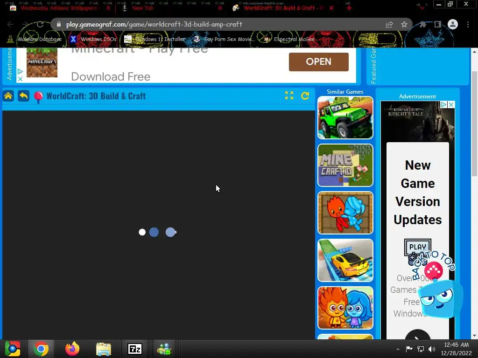Viewport: 478px width, 358px height.
Task: Open the volume speaker tray icon
Action: (x=432, y=349)
